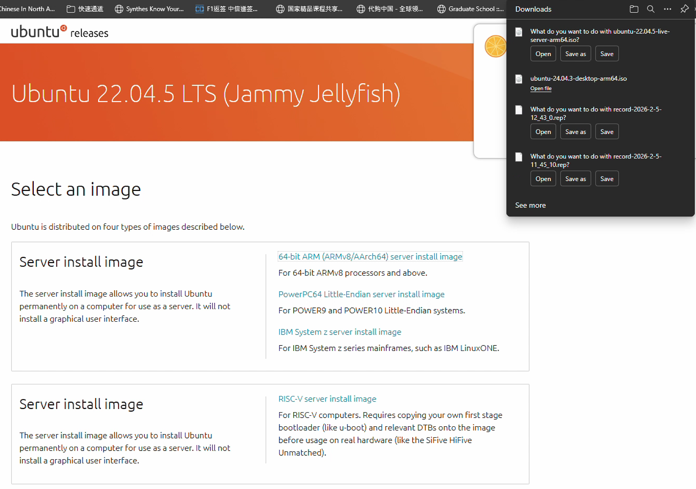
Task: Click the ubuntu-24.04.3-desktop-arm64.iso file name
Action: pos(578,78)
